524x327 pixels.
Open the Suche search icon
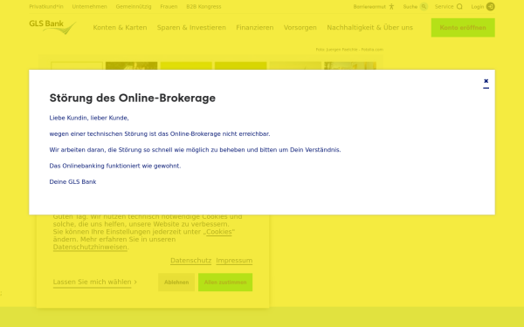point(424,7)
